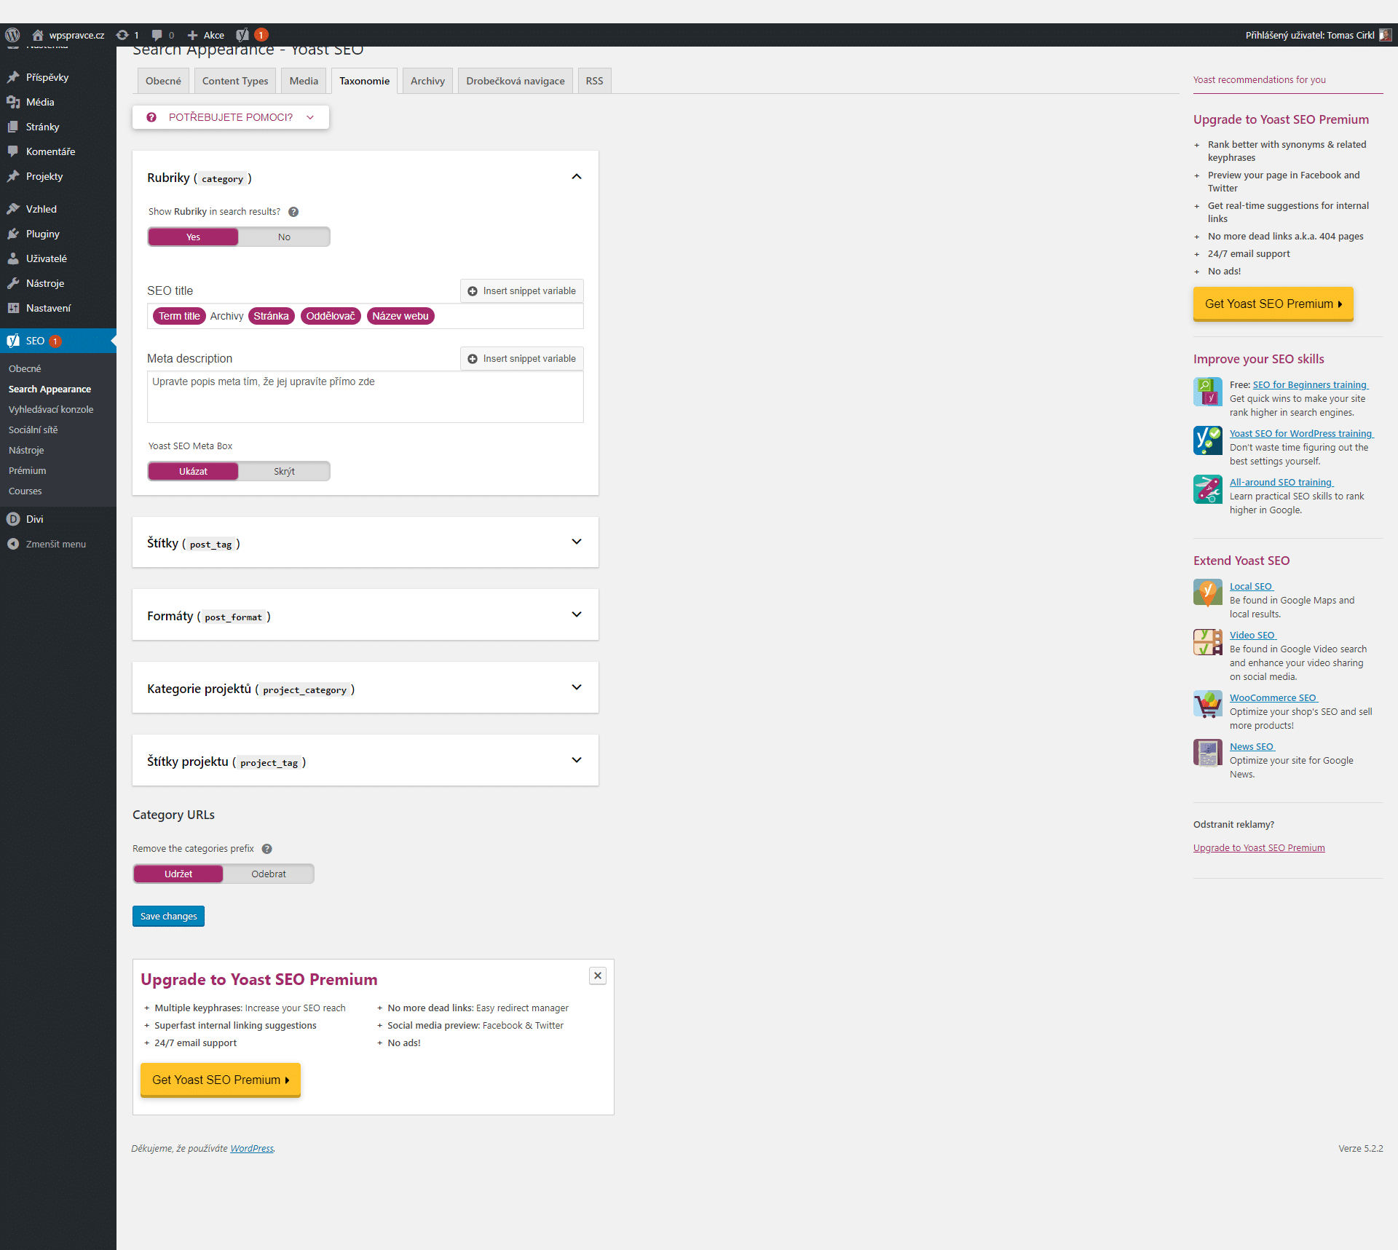The width and height of the screenshot is (1398, 1250).
Task: Click the Divi icon in sidebar
Action: coord(13,519)
